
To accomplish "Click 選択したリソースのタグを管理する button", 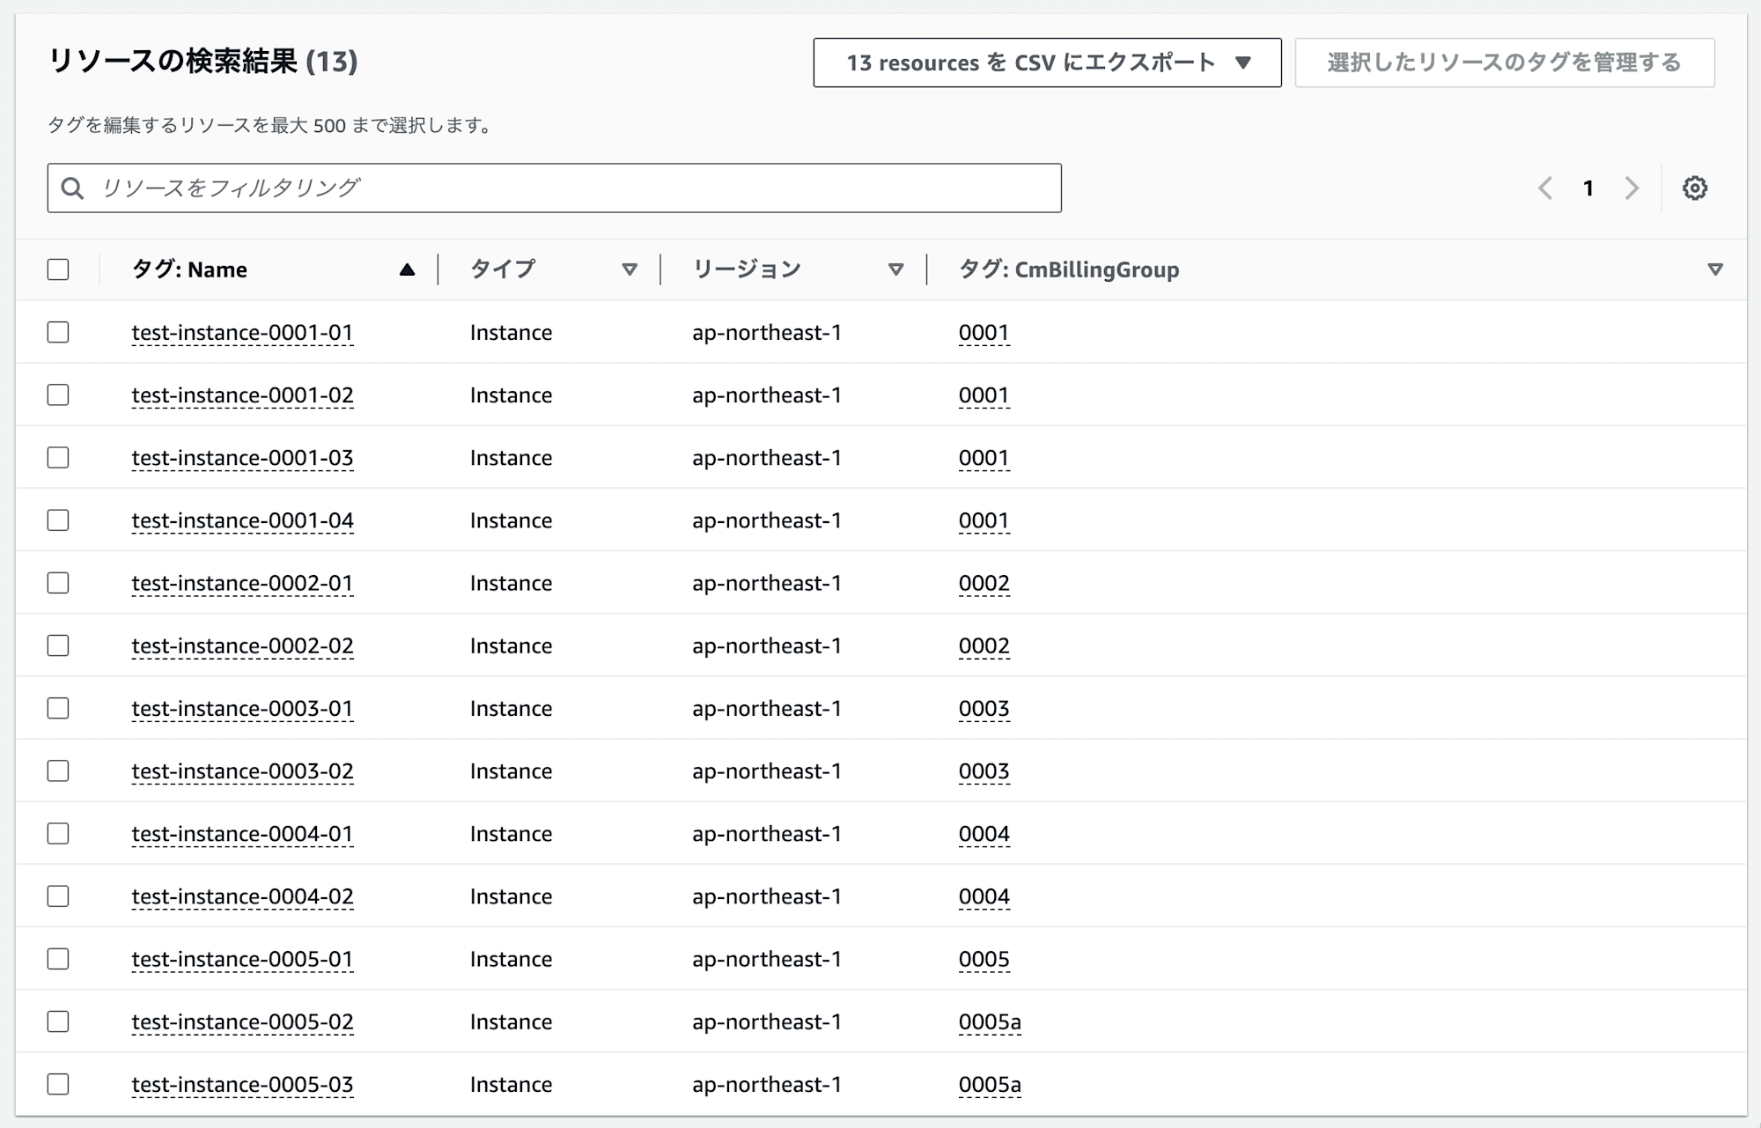I will [1505, 63].
